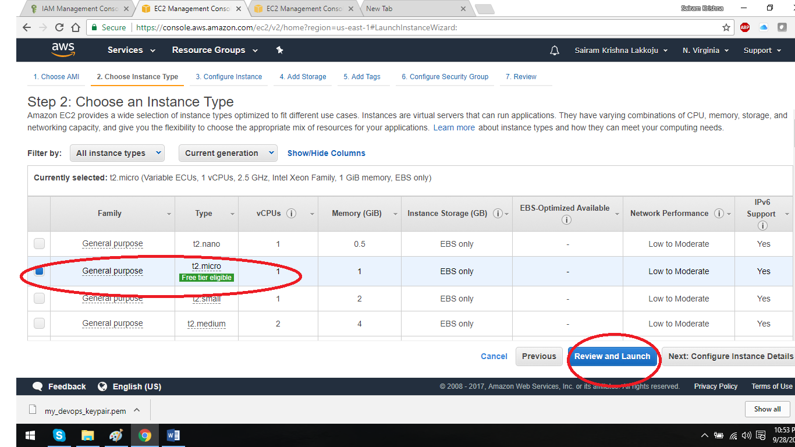
Task: Open the Current generation dropdown
Action: pyautogui.click(x=228, y=153)
